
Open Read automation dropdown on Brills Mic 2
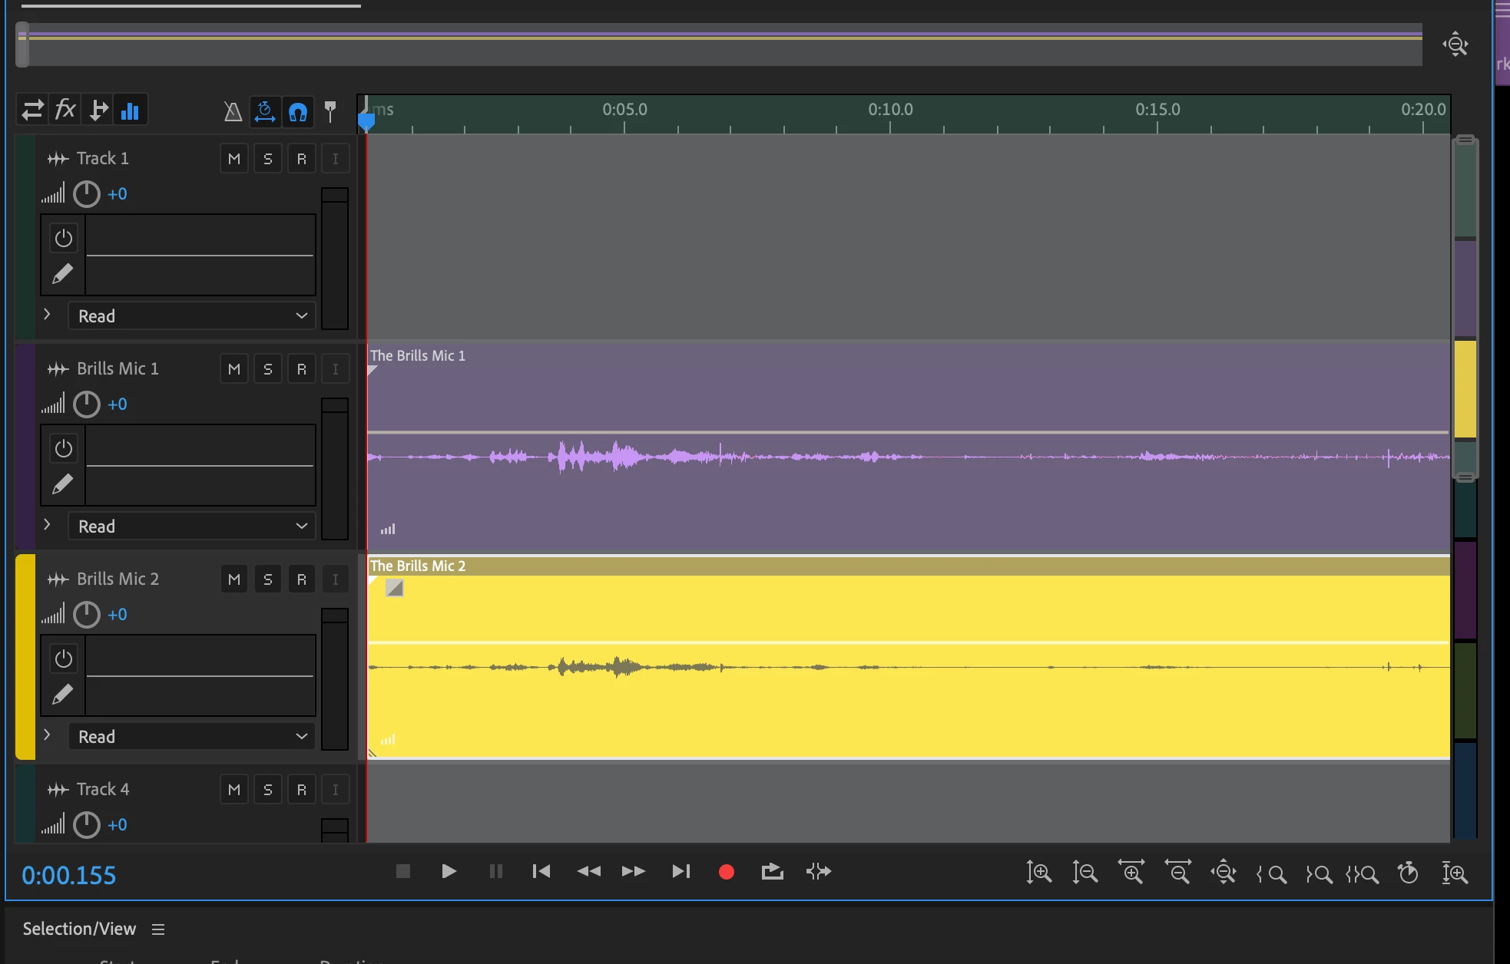[x=192, y=737]
